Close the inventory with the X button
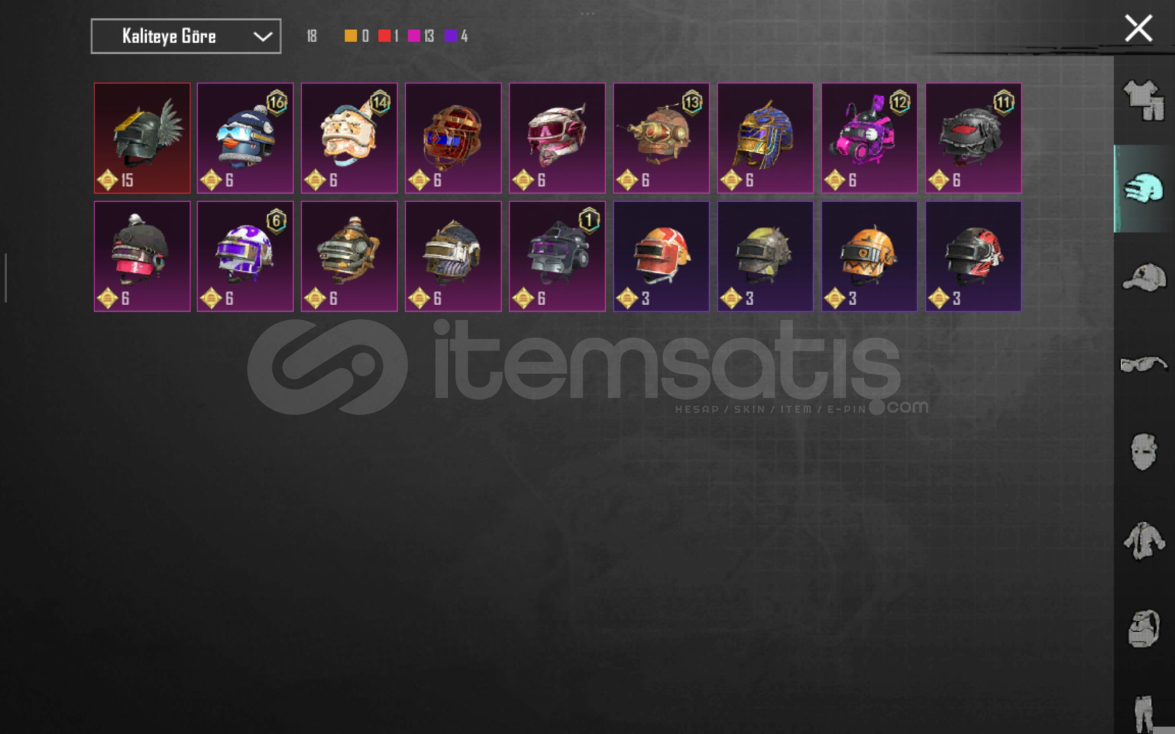Image resolution: width=1175 pixels, height=734 pixels. pos(1138,29)
